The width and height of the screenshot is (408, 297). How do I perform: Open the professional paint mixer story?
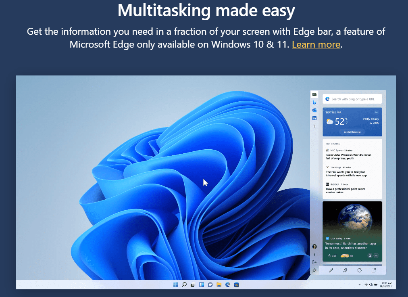346,191
